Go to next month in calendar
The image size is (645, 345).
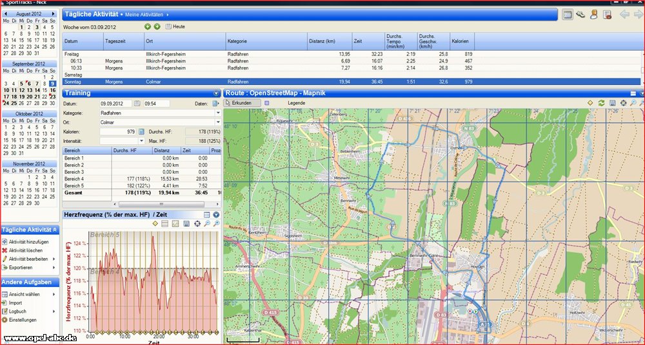(53, 14)
